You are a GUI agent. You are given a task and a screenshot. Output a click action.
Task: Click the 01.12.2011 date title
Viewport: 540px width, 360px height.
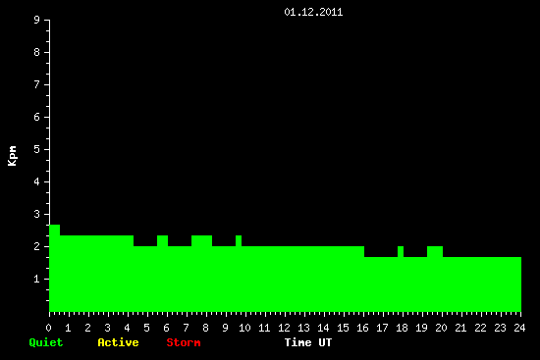coord(313,12)
